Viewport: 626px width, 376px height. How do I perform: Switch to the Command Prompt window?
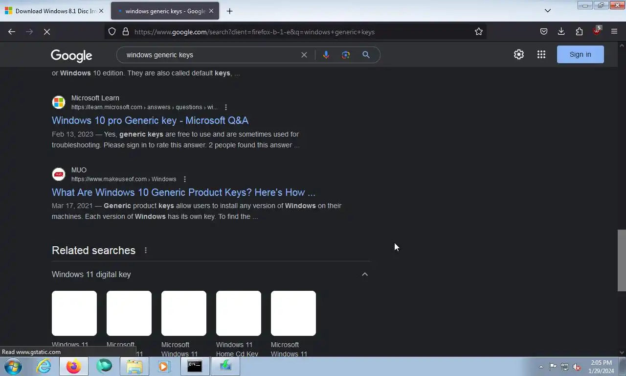pyautogui.click(x=195, y=366)
